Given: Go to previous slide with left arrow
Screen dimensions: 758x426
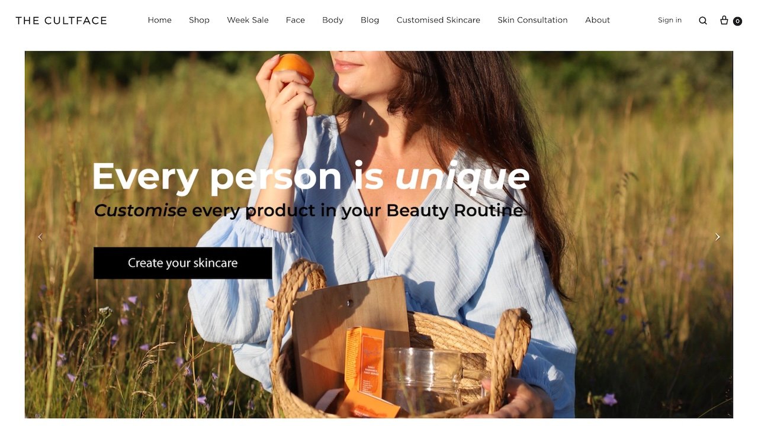Looking at the screenshot, I should pos(40,237).
